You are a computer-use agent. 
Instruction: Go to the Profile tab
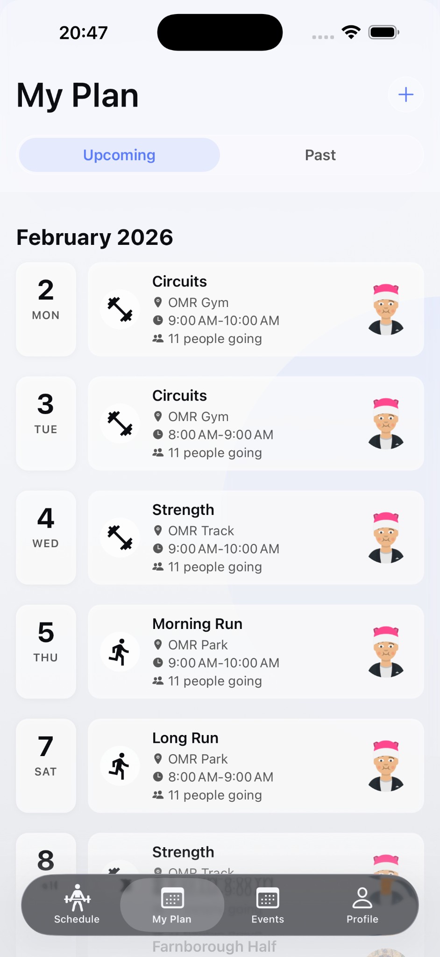coord(362,904)
